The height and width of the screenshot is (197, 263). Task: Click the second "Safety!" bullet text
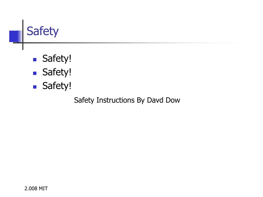tap(57, 72)
